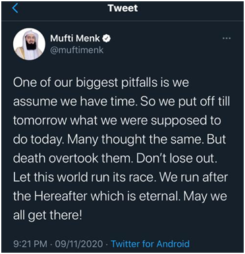The image size is (245, 254).
Task: Select the line starting 'tomorrow what we were'
Action: click(117, 121)
